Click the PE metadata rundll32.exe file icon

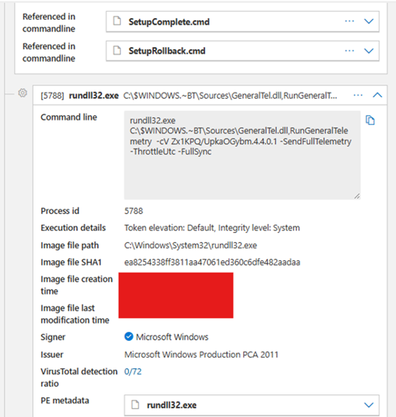(135, 405)
